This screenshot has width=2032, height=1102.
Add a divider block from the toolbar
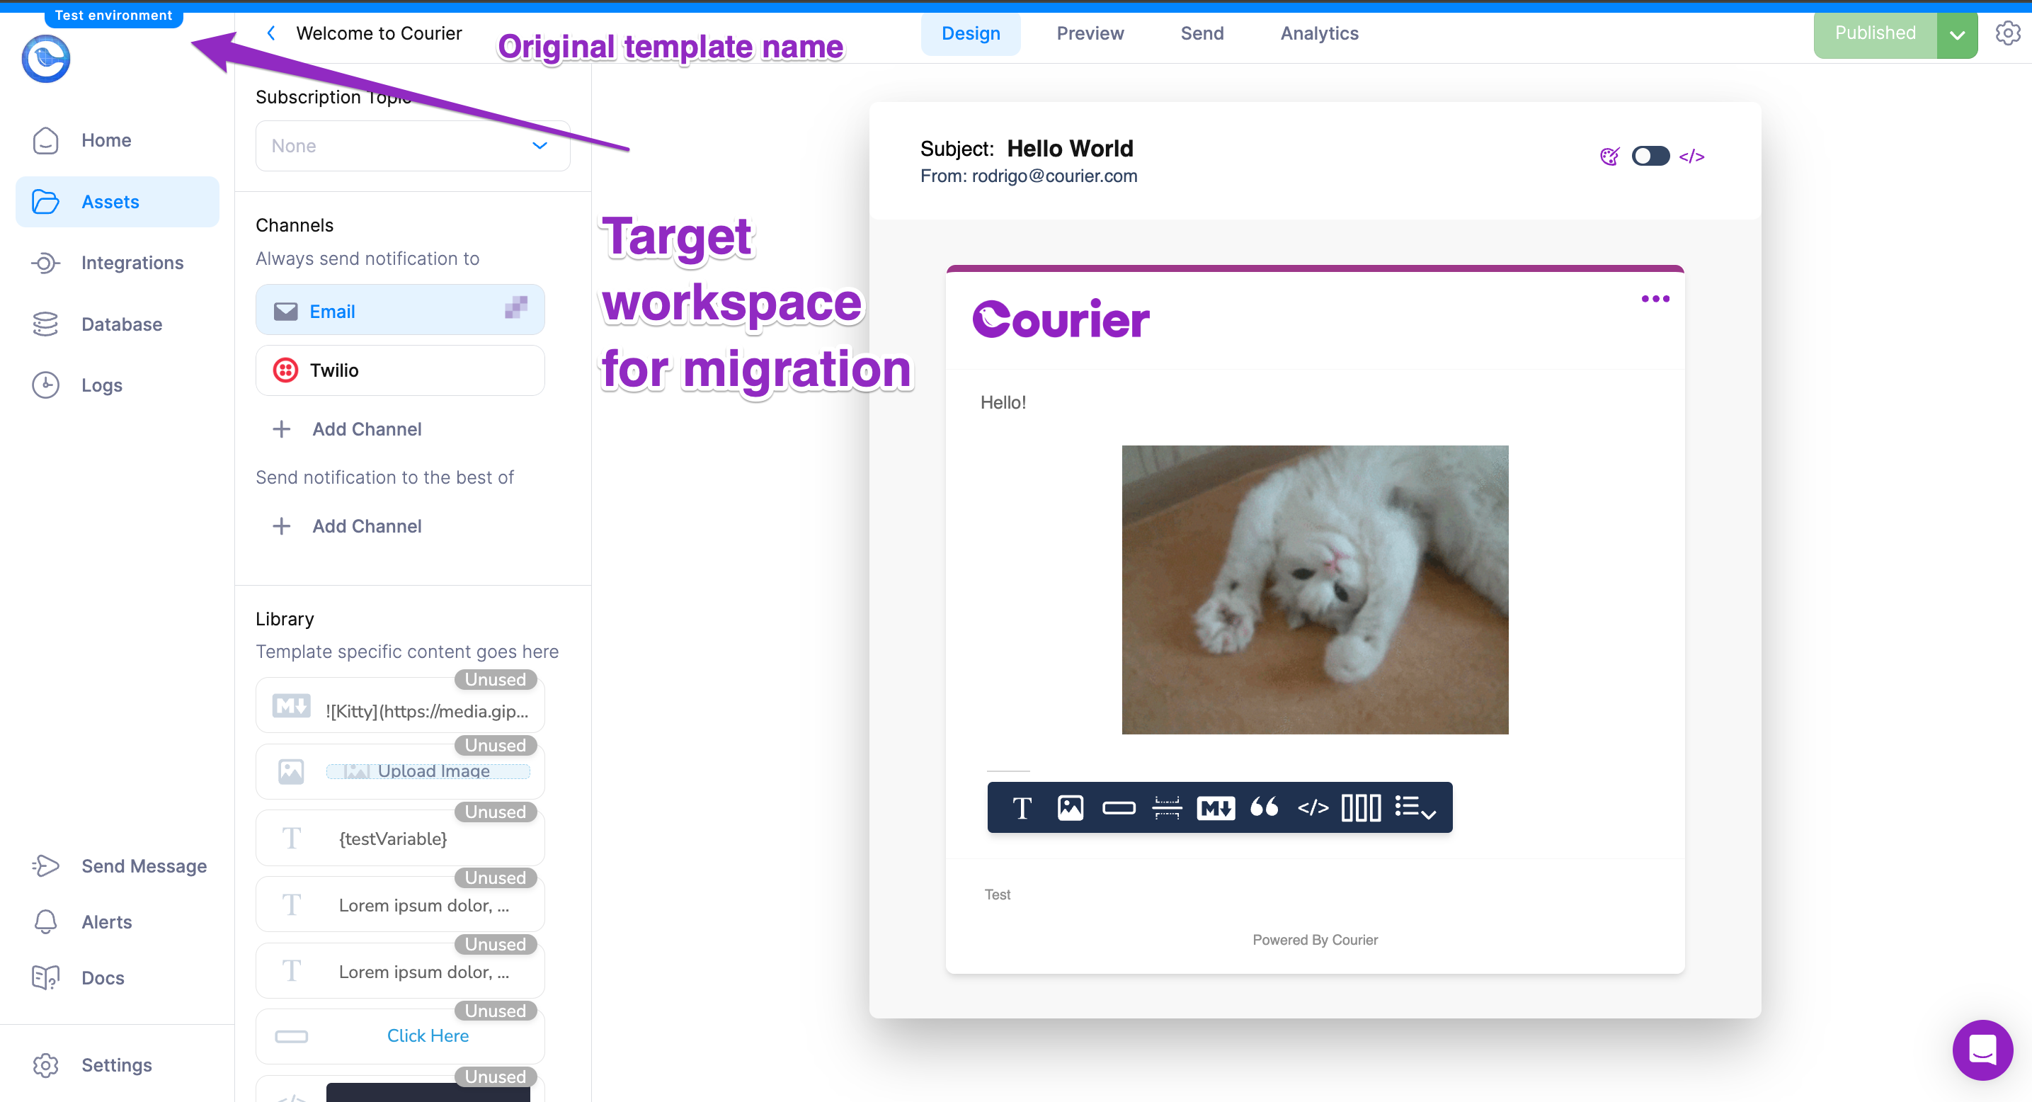coord(1167,807)
